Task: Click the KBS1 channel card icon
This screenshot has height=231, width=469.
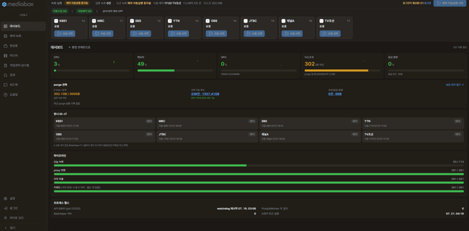Action: pyautogui.click(x=56, y=21)
